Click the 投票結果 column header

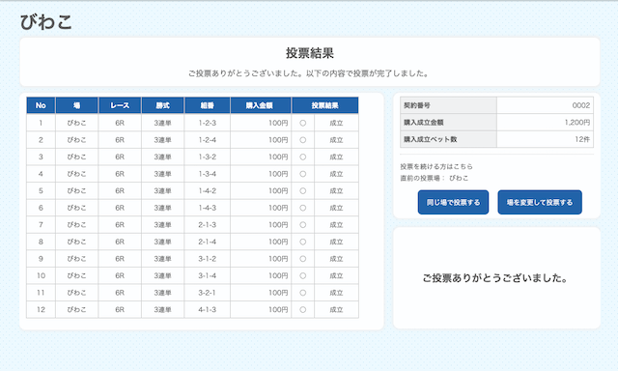click(x=325, y=105)
